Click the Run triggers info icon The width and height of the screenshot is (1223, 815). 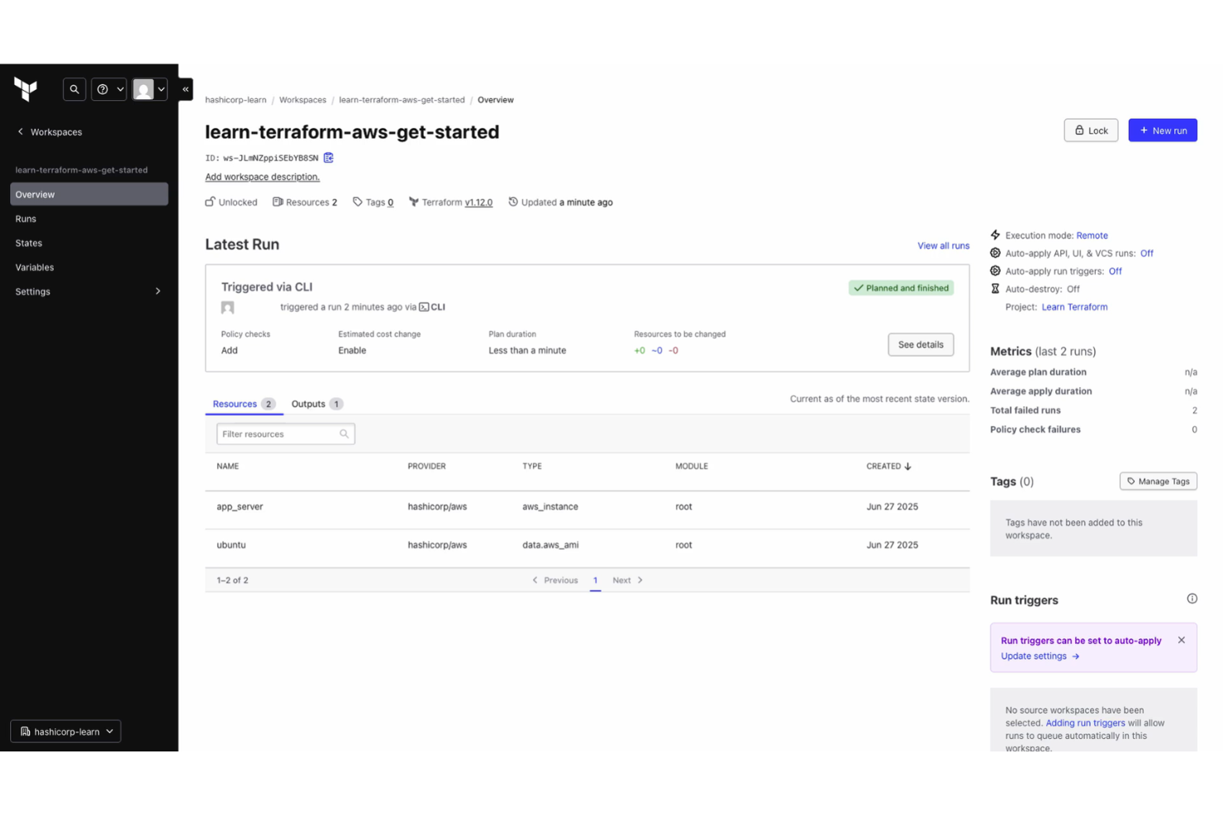click(1191, 599)
